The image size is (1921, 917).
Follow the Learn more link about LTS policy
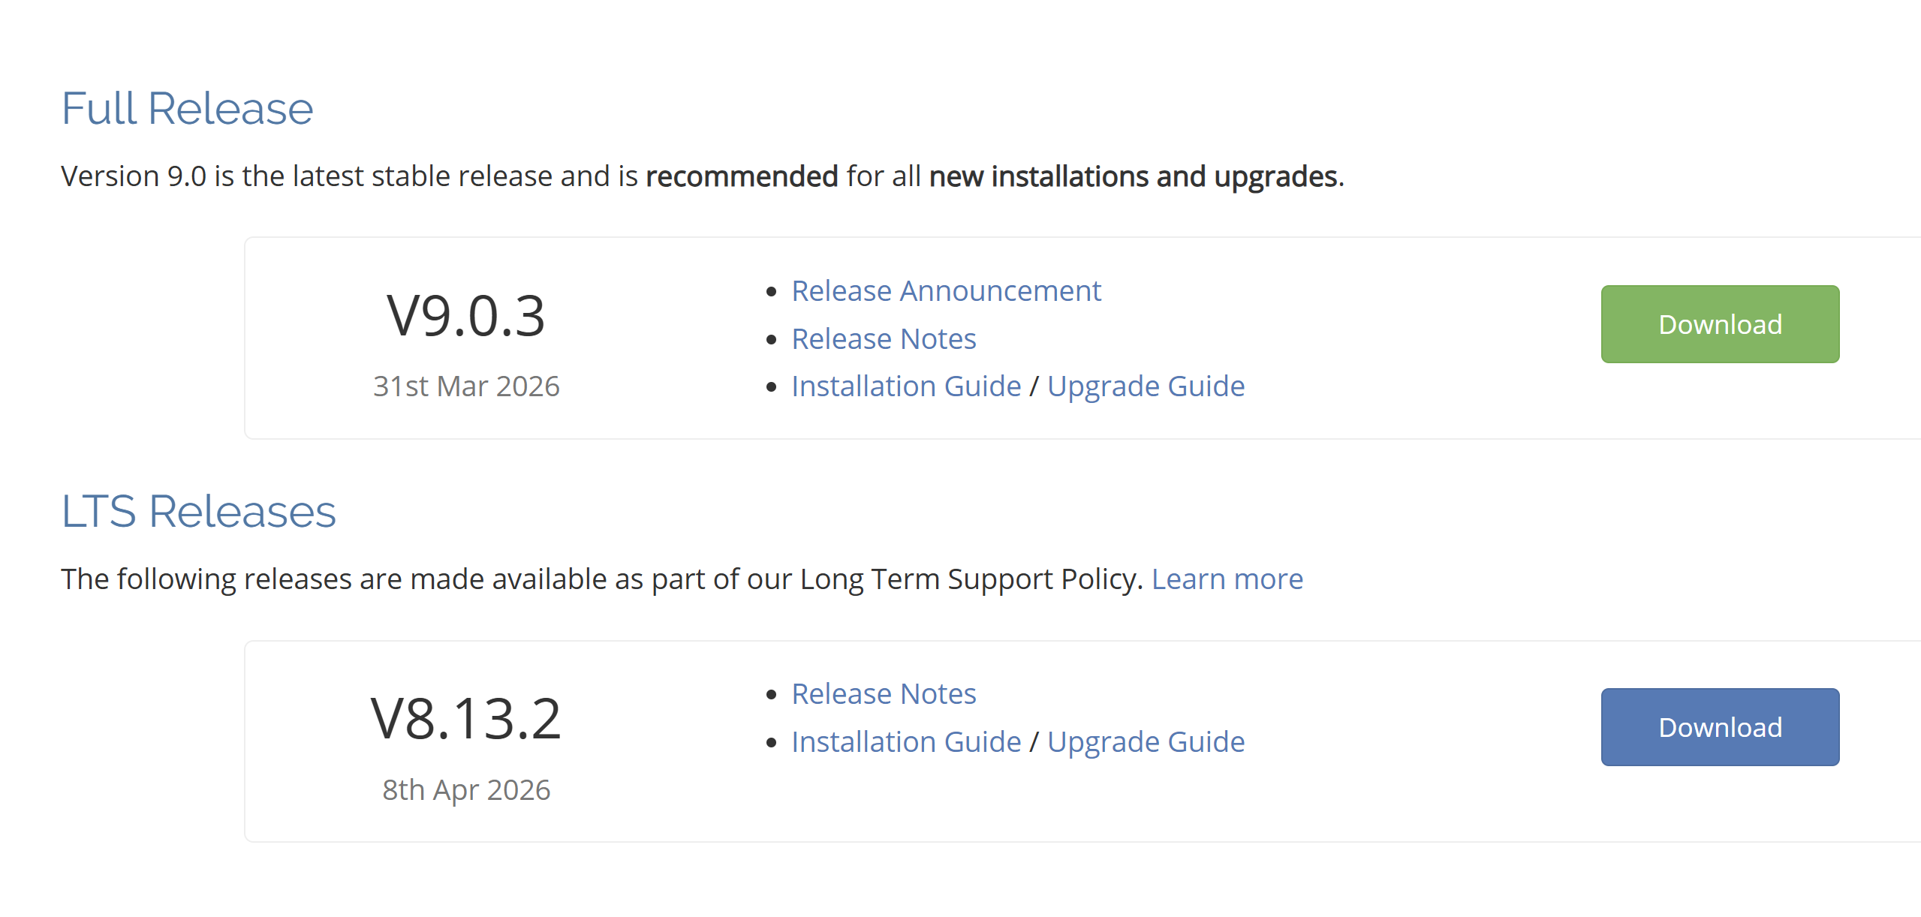click(1227, 579)
